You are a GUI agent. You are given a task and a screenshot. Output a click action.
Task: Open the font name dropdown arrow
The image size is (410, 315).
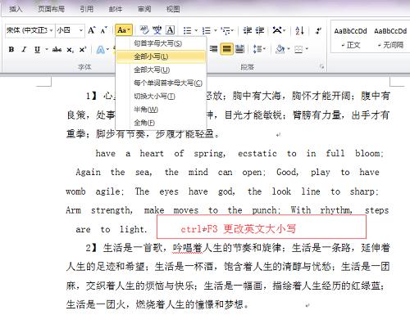point(51,30)
